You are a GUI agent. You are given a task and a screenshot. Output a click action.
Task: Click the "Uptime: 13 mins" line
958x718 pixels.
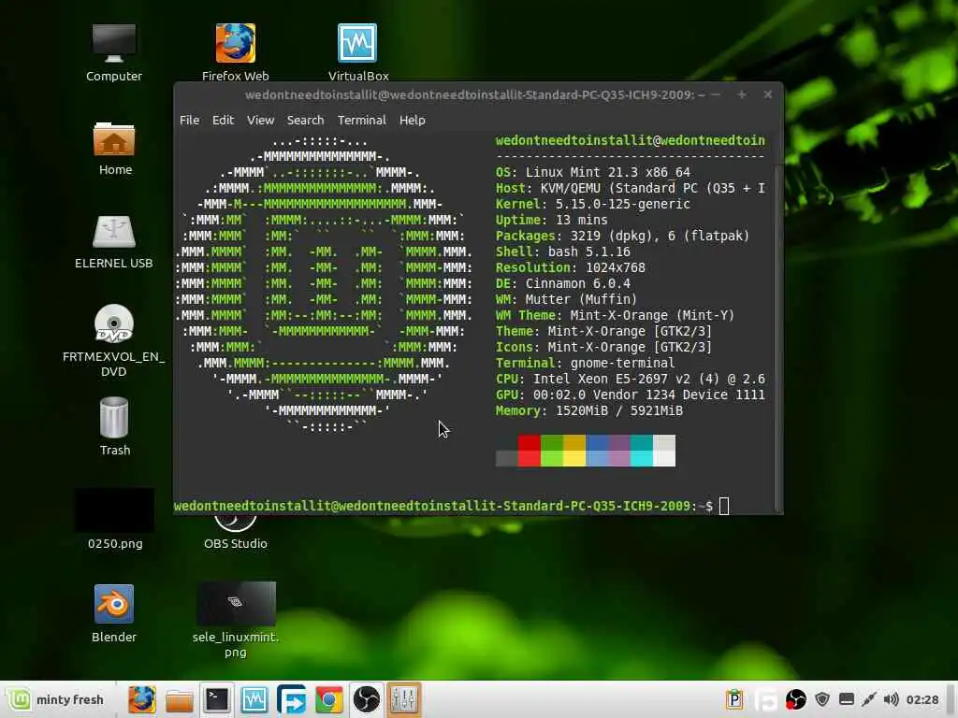552,221
